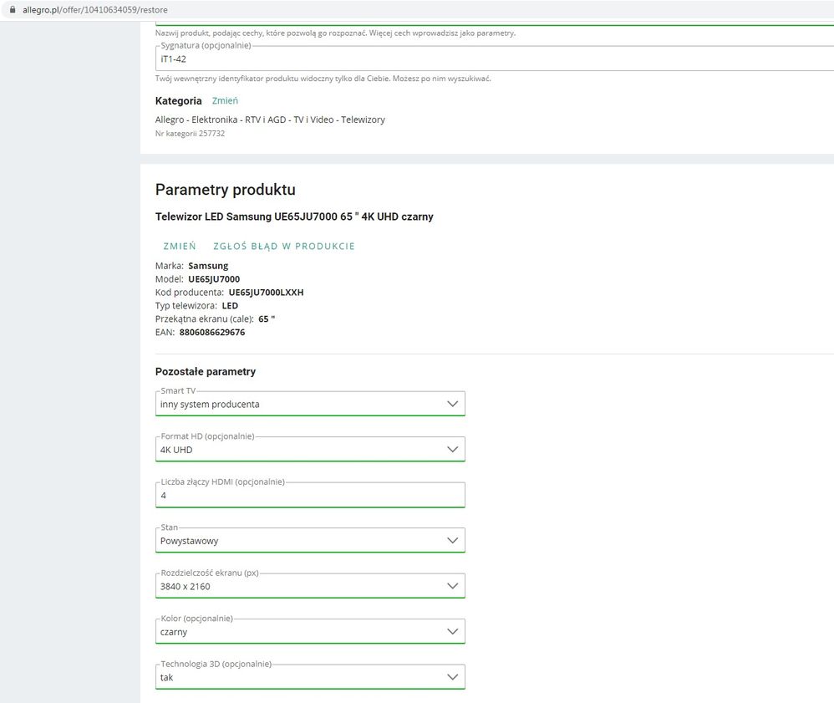Open the Rozdzielczość ekranu dropdown

pyautogui.click(x=310, y=586)
